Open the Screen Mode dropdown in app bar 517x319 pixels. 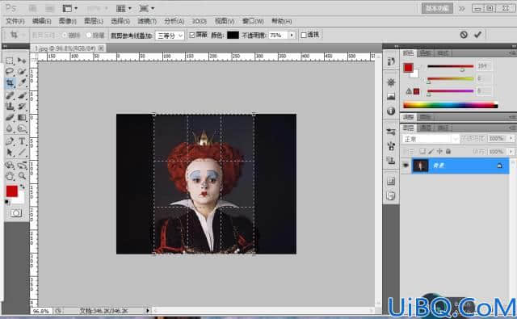point(147,8)
